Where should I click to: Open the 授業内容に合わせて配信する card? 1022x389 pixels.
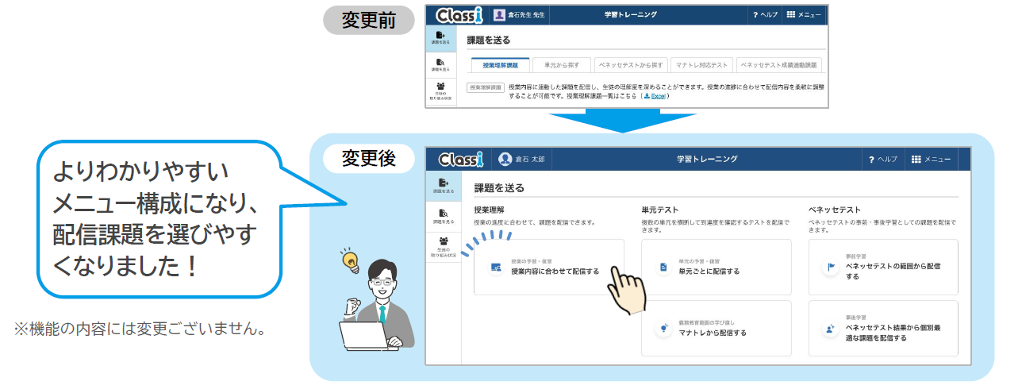pos(549,267)
